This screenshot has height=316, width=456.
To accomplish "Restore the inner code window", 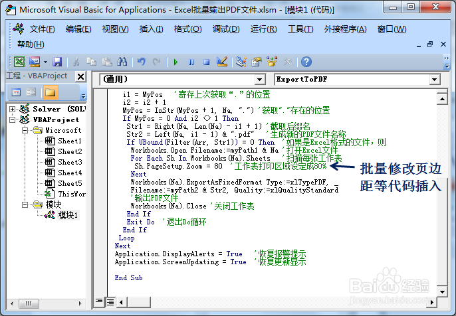I will pos(430,44).
